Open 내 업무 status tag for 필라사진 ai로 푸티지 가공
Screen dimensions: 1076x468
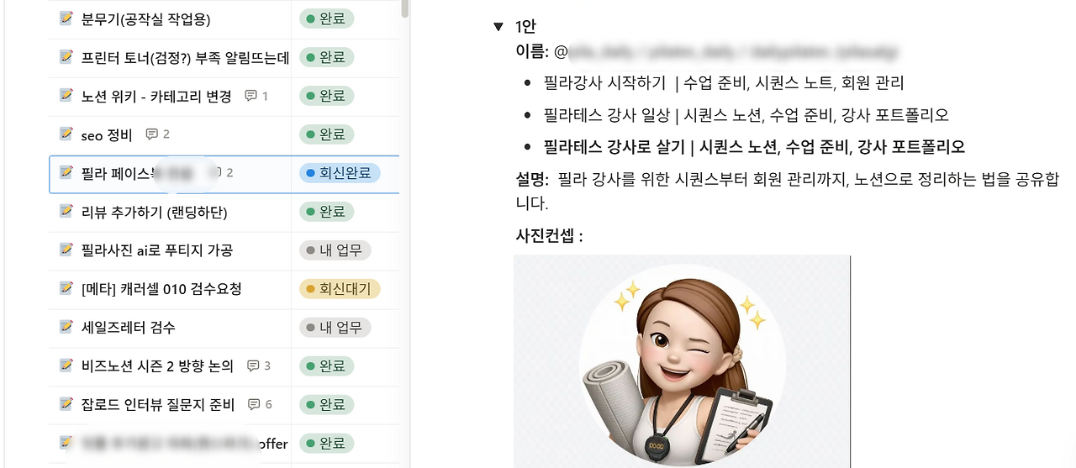click(x=335, y=250)
